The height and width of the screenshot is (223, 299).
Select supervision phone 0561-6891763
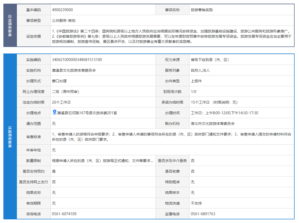203,214
